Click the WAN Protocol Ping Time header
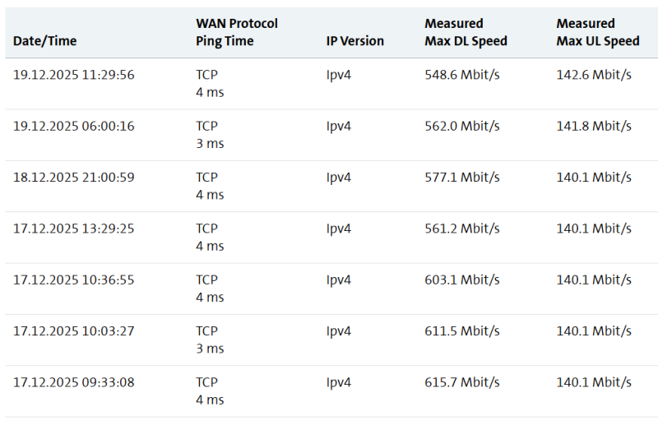Screen dimensions: 658x425 [237, 32]
